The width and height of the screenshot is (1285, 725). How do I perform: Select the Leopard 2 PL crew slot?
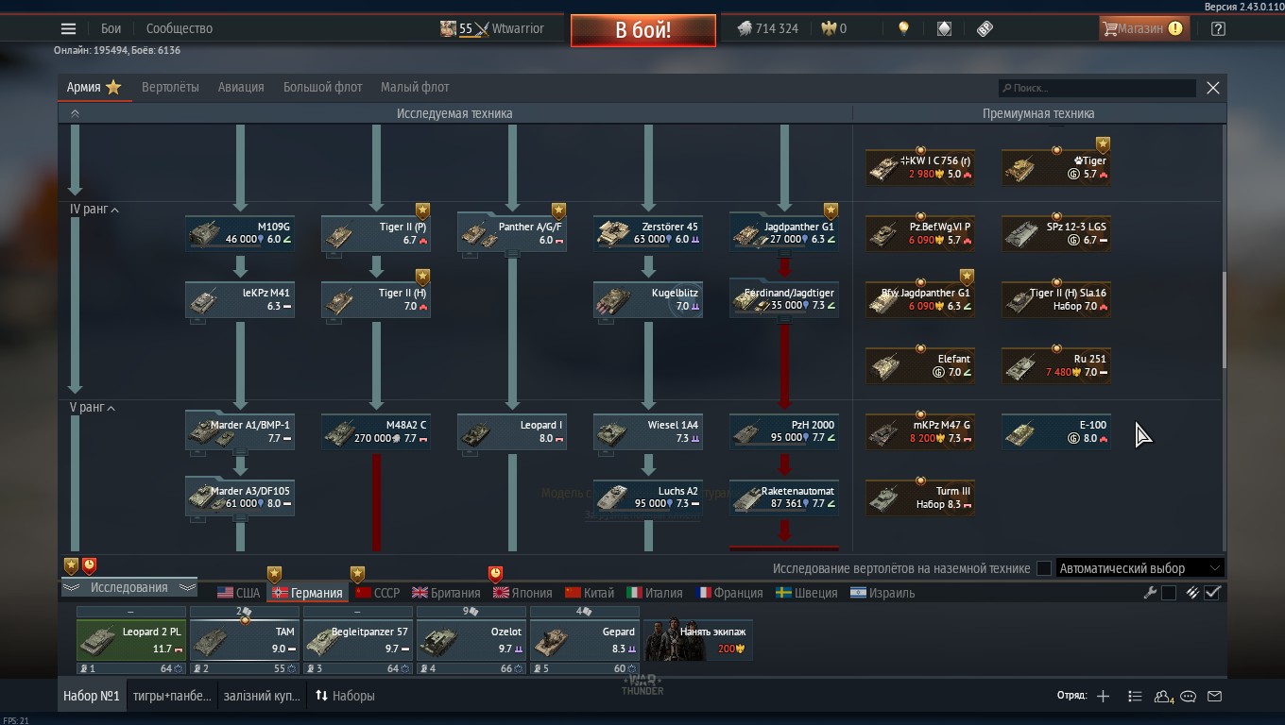click(x=131, y=640)
